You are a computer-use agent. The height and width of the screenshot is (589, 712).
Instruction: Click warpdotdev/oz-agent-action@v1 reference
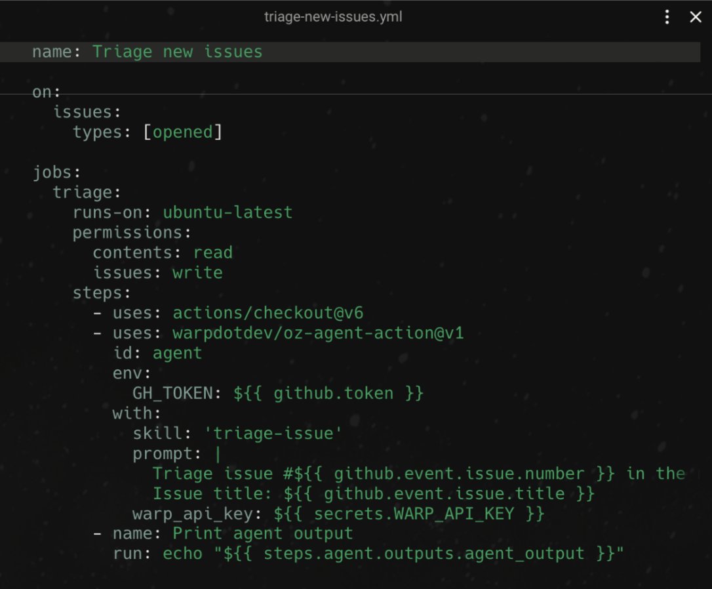pos(319,333)
